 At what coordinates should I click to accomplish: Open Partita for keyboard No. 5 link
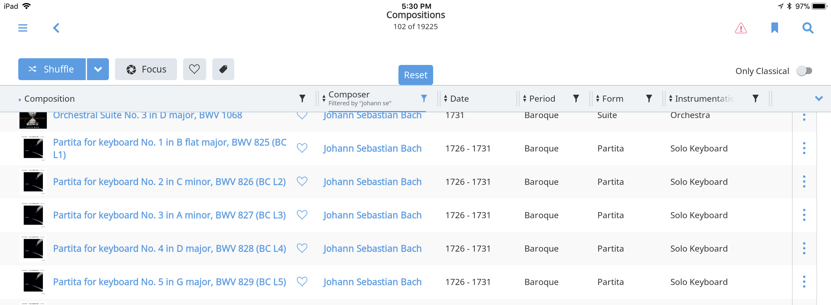point(169,282)
